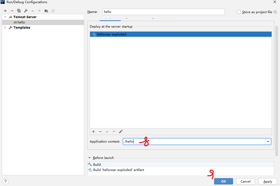The width and height of the screenshot is (280, 186).
Task: Open Application context dropdown list
Action: tap(268, 142)
